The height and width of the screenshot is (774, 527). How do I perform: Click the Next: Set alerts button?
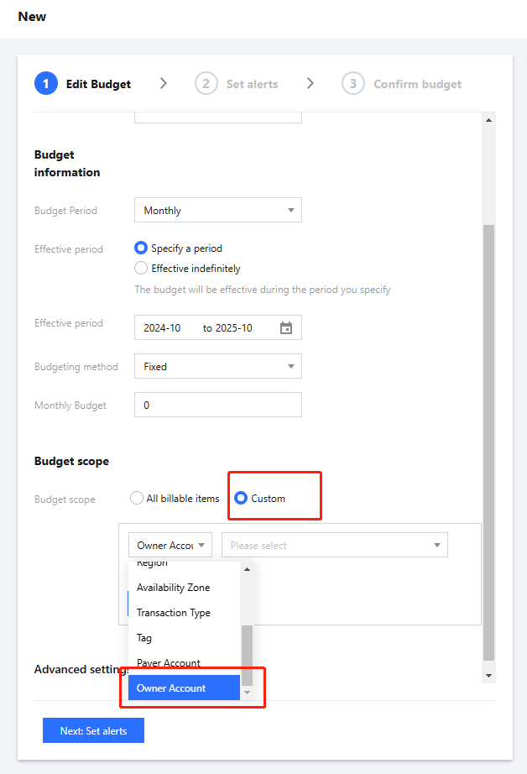tap(93, 731)
